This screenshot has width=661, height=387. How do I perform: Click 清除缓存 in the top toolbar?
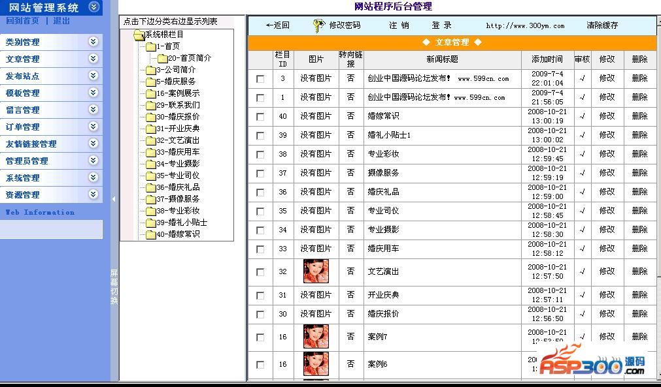602,25
